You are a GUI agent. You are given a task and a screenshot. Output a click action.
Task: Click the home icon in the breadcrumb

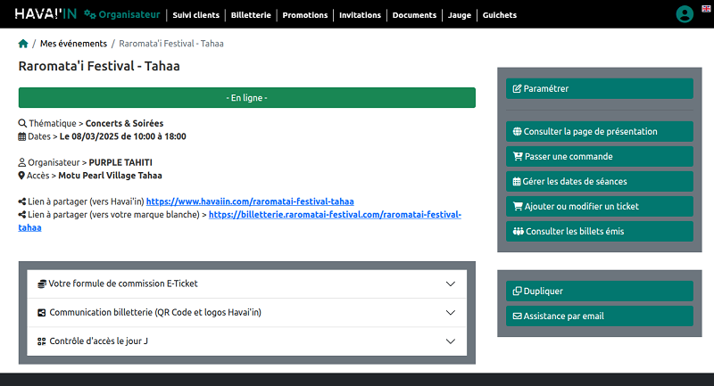pos(23,44)
